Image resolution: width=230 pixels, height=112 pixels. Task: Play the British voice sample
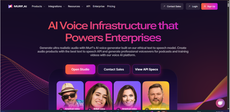pos(90,109)
